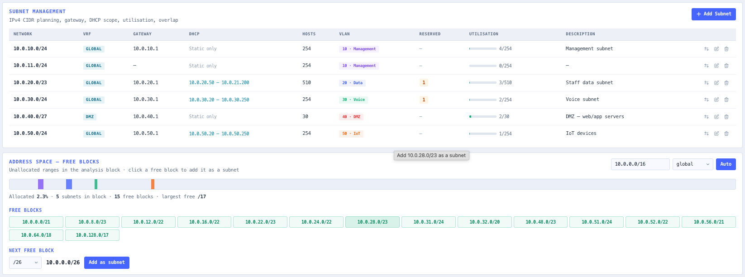
Task: Select free block 10.0.0.0/21
Action: (x=36, y=222)
